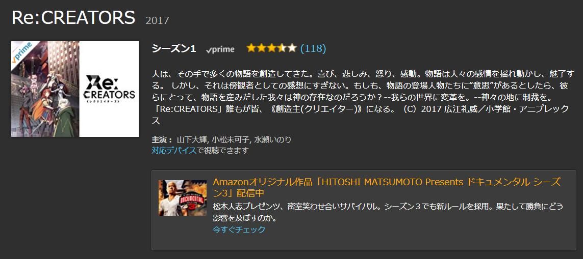Open the Amazonオリジナル作品 HITOSHI MATSUMOTO promo title
This screenshot has height=259, width=583.
(x=386, y=187)
